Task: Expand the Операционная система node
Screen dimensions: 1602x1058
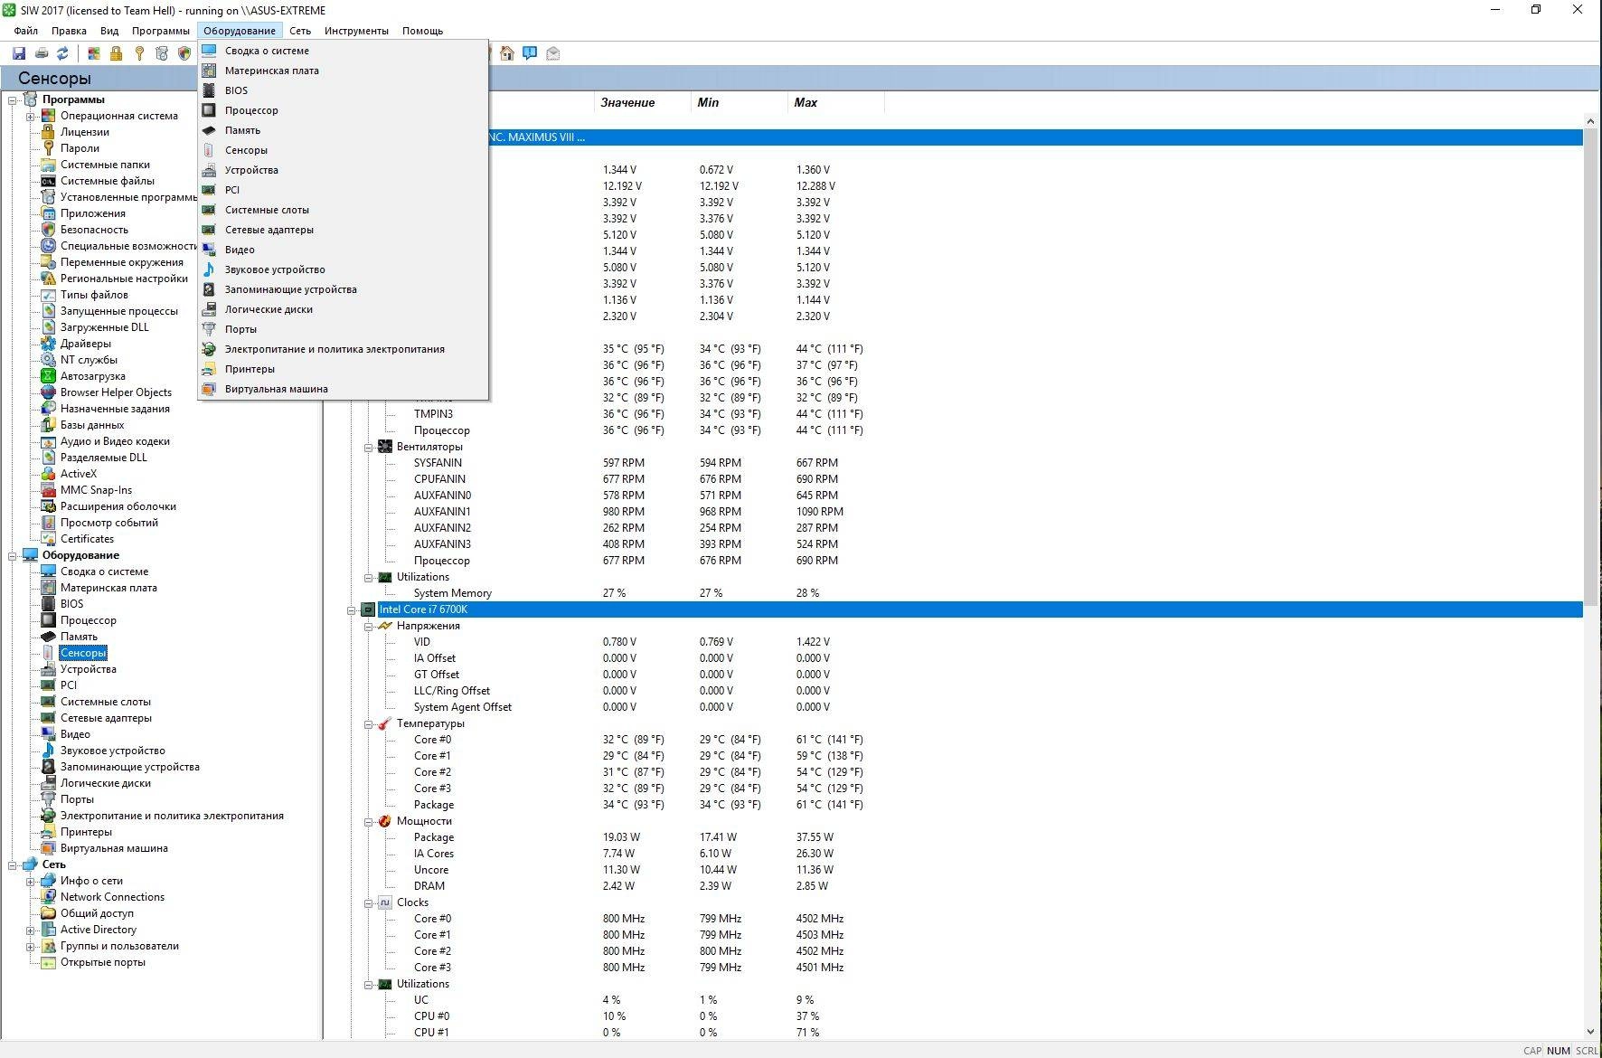Action: click(x=30, y=117)
